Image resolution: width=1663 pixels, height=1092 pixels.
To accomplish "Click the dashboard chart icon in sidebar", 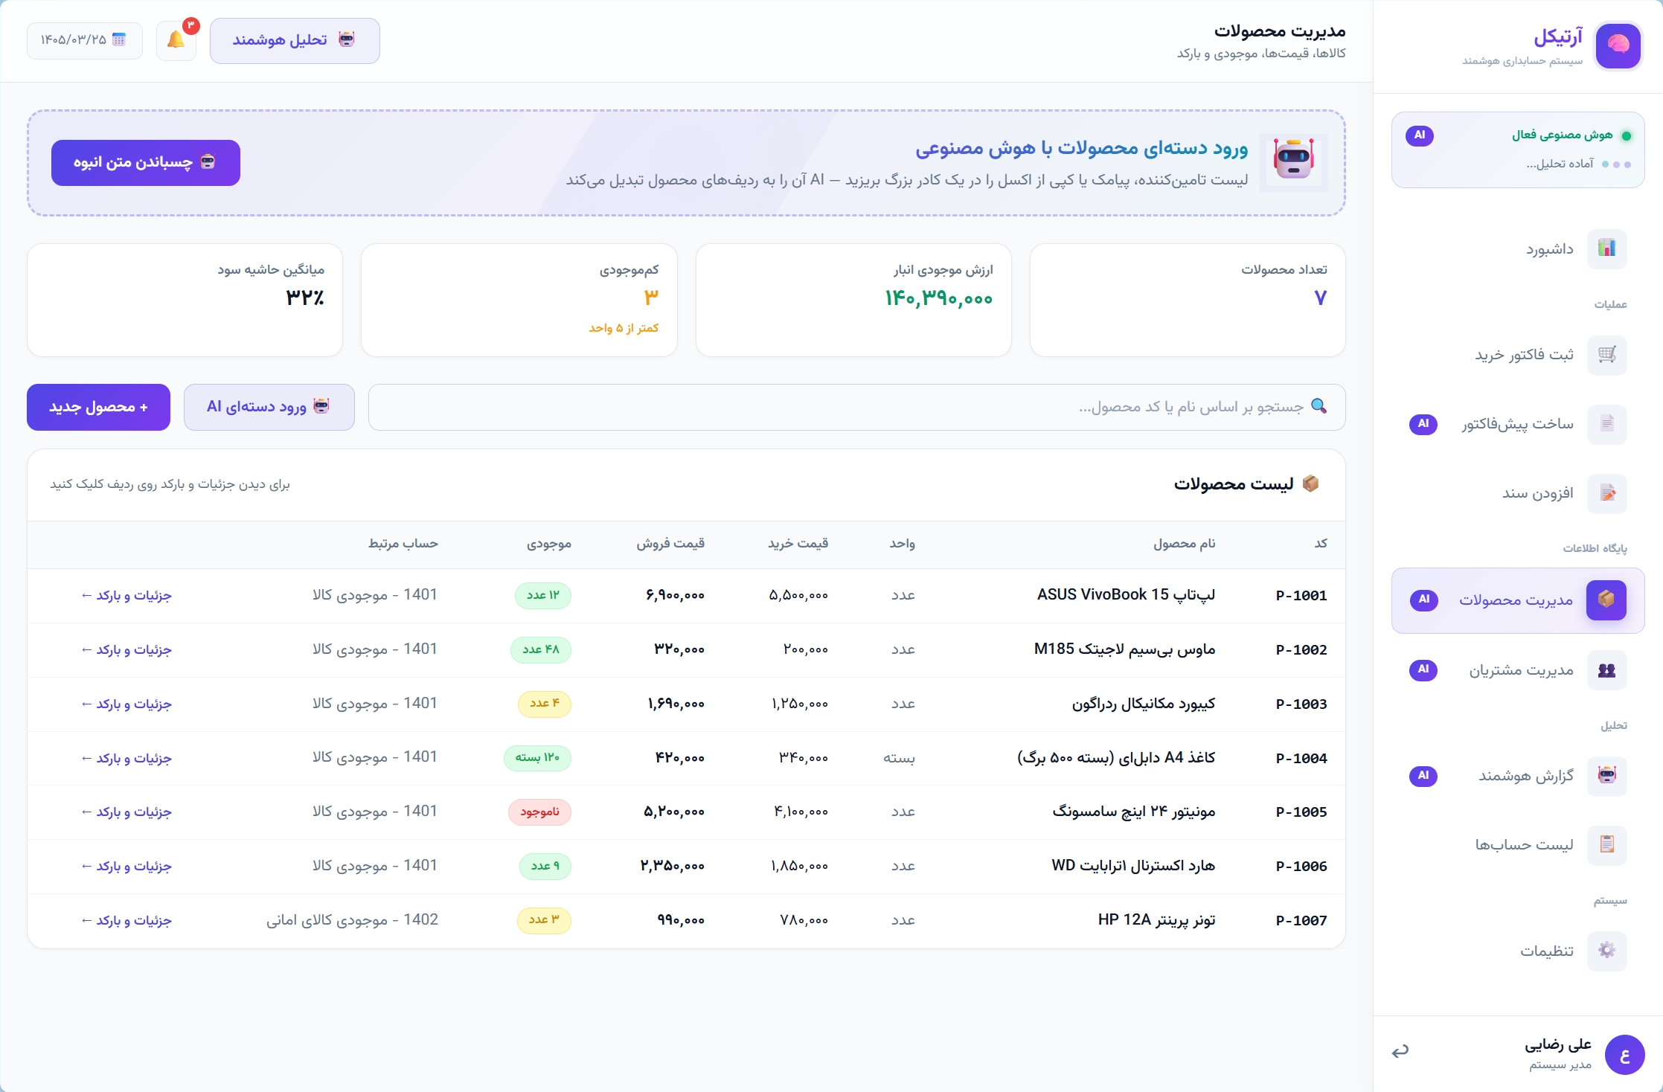I will click(x=1606, y=248).
